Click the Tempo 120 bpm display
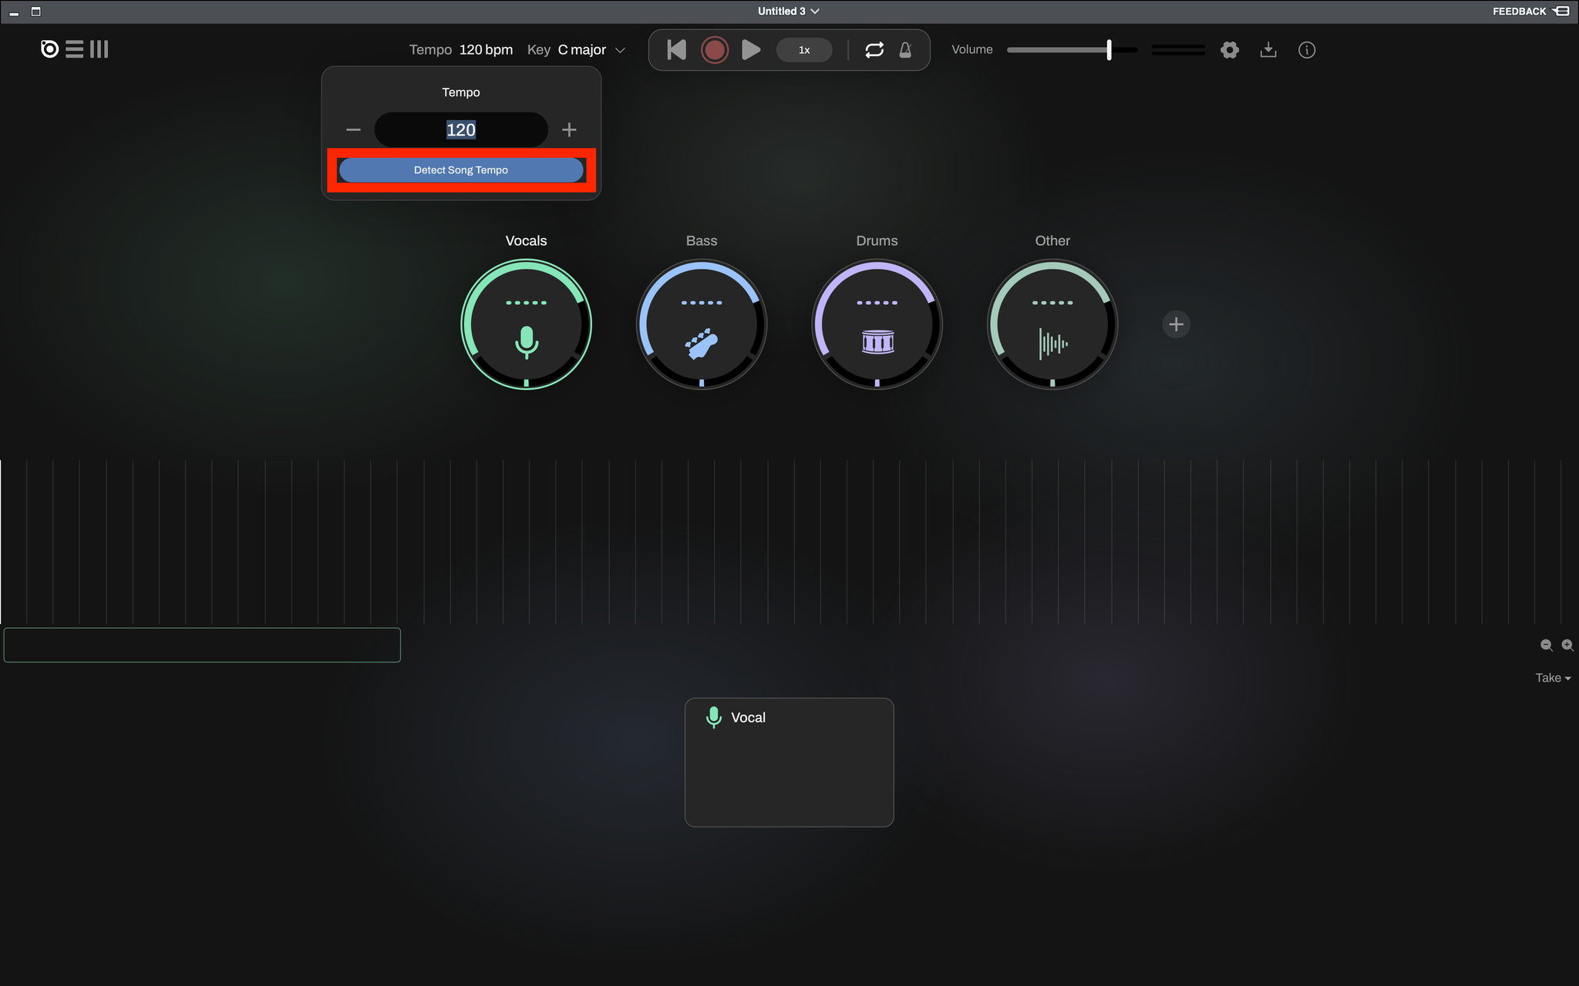Screen dimensions: 1579x986 click(461, 50)
